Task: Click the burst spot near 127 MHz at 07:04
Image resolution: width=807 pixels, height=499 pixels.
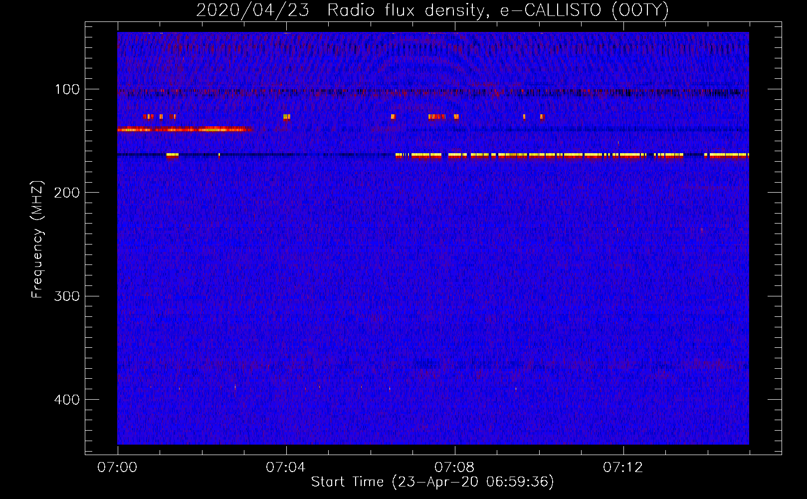Action: coord(286,117)
